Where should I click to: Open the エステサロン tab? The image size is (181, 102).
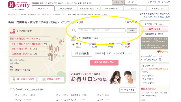(x=158, y=8)
